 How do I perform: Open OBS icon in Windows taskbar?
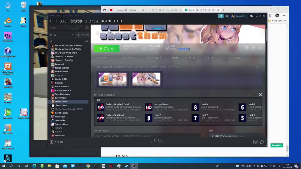pyautogui.click(x=134, y=166)
